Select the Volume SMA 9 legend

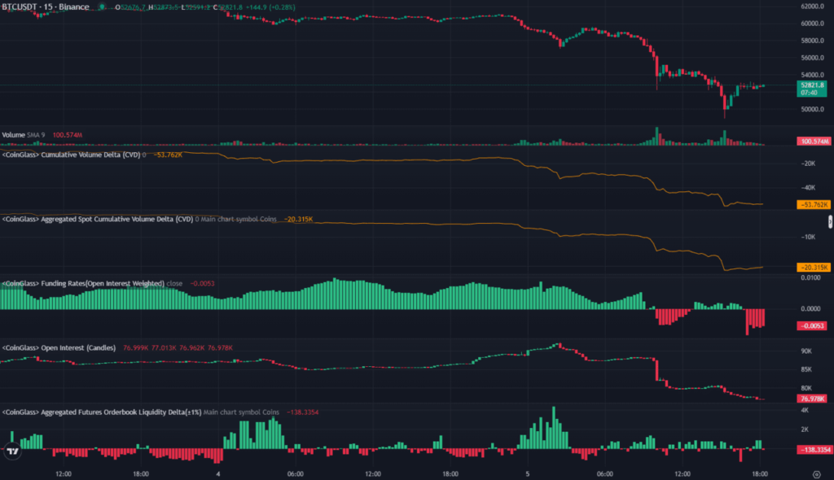pyautogui.click(x=24, y=135)
